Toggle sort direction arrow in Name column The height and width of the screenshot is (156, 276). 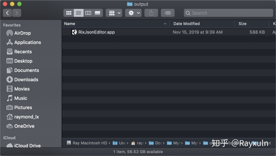[165, 24]
